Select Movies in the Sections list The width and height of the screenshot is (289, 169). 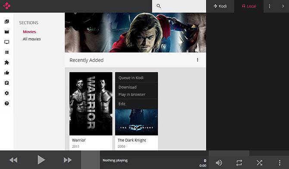click(29, 32)
